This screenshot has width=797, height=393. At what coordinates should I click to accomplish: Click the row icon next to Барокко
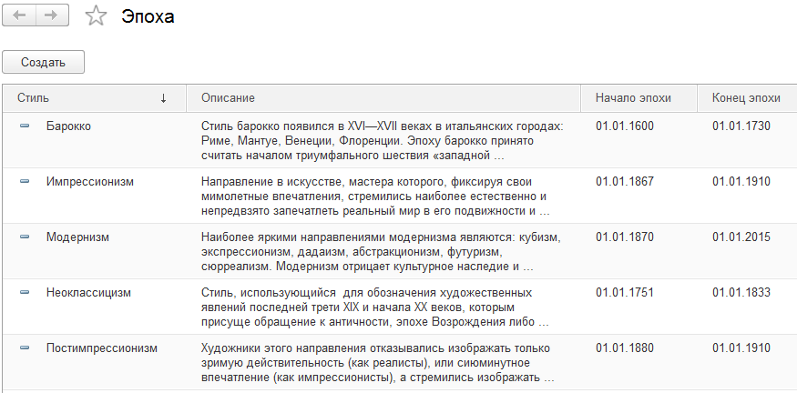(x=25, y=126)
